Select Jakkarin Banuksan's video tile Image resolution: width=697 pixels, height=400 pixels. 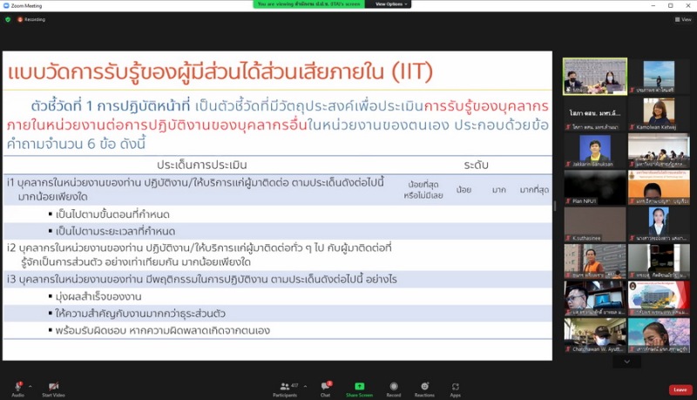[x=595, y=150]
